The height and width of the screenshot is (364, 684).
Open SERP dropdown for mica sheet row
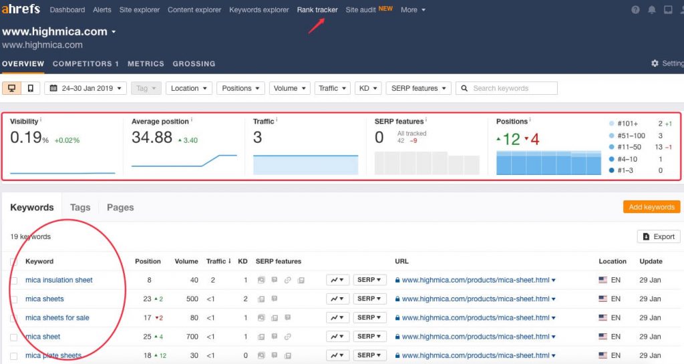point(369,337)
